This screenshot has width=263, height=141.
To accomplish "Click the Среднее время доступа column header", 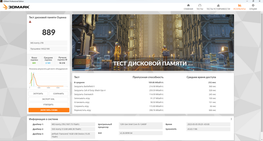I will 201,77.
